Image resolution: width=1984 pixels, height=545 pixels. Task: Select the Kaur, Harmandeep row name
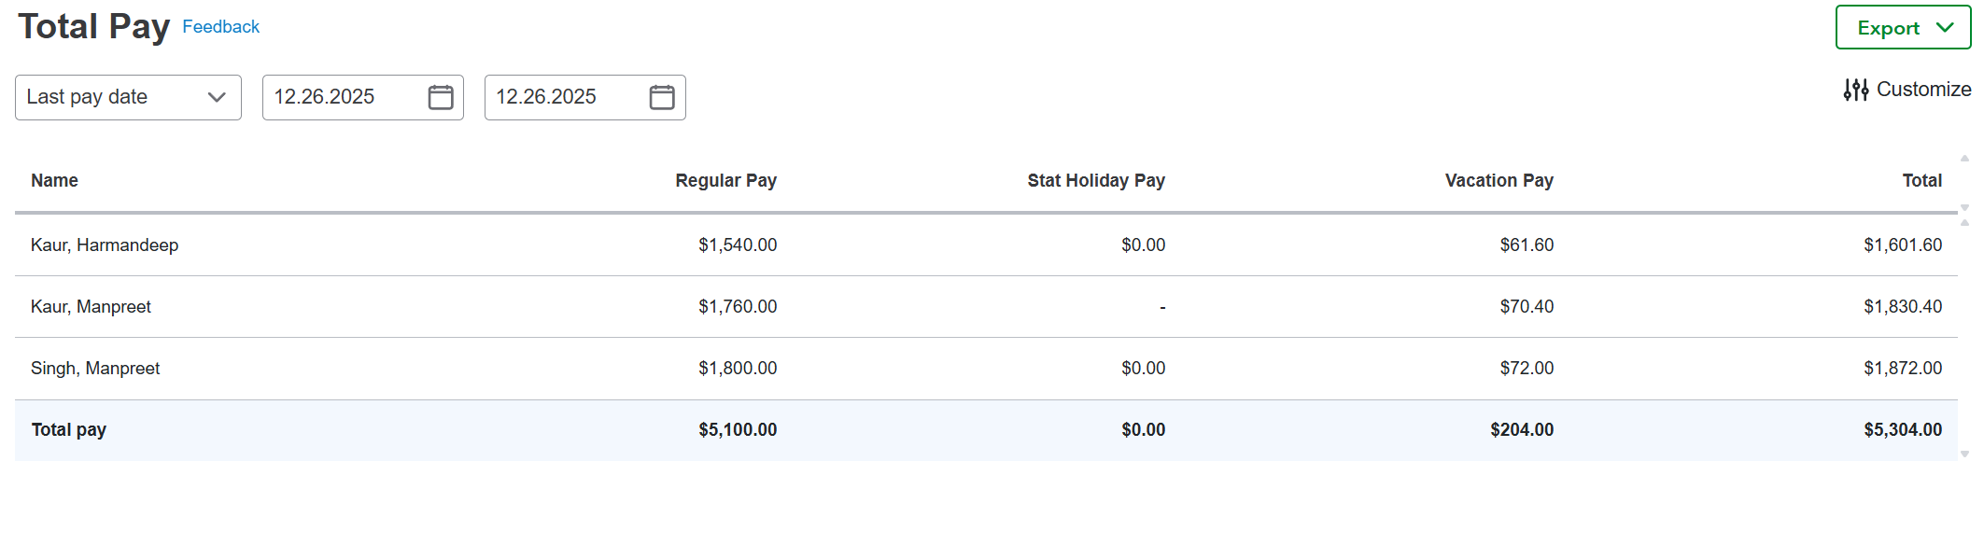point(105,245)
